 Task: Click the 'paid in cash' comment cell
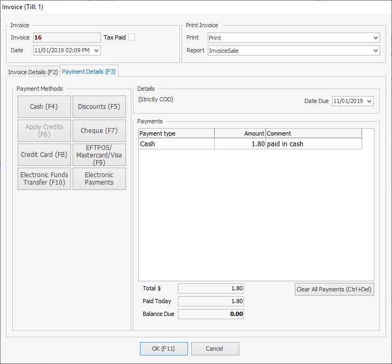point(313,144)
